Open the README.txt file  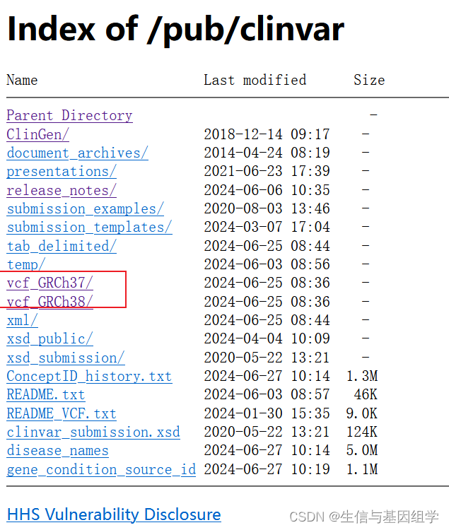pos(46,395)
